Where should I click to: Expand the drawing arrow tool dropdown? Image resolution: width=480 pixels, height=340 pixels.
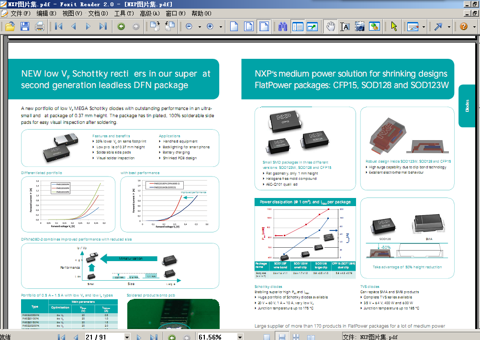pyautogui.click(x=449, y=27)
